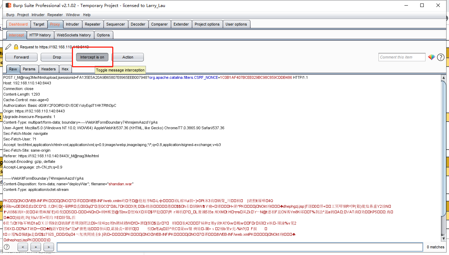Open the HTTP history sub-tab

(x=40, y=35)
